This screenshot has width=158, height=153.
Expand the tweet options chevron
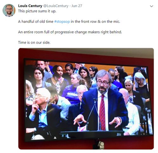pyautogui.click(x=151, y=6)
